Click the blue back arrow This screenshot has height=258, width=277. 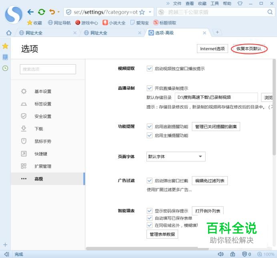click(30, 12)
